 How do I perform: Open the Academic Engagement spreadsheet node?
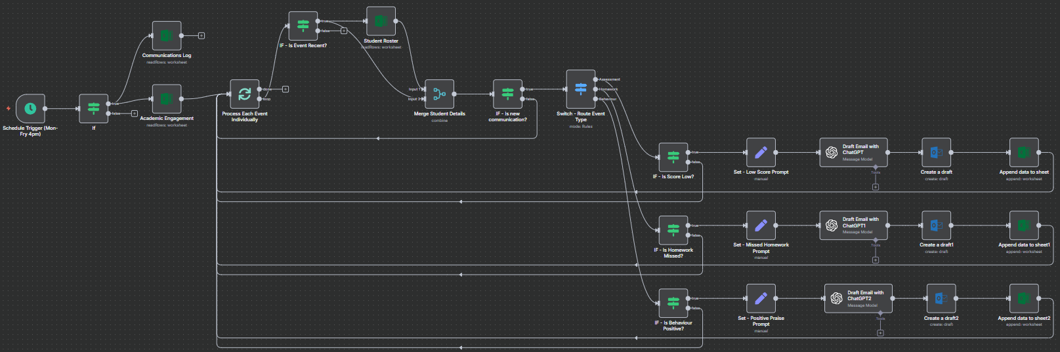[x=167, y=99]
